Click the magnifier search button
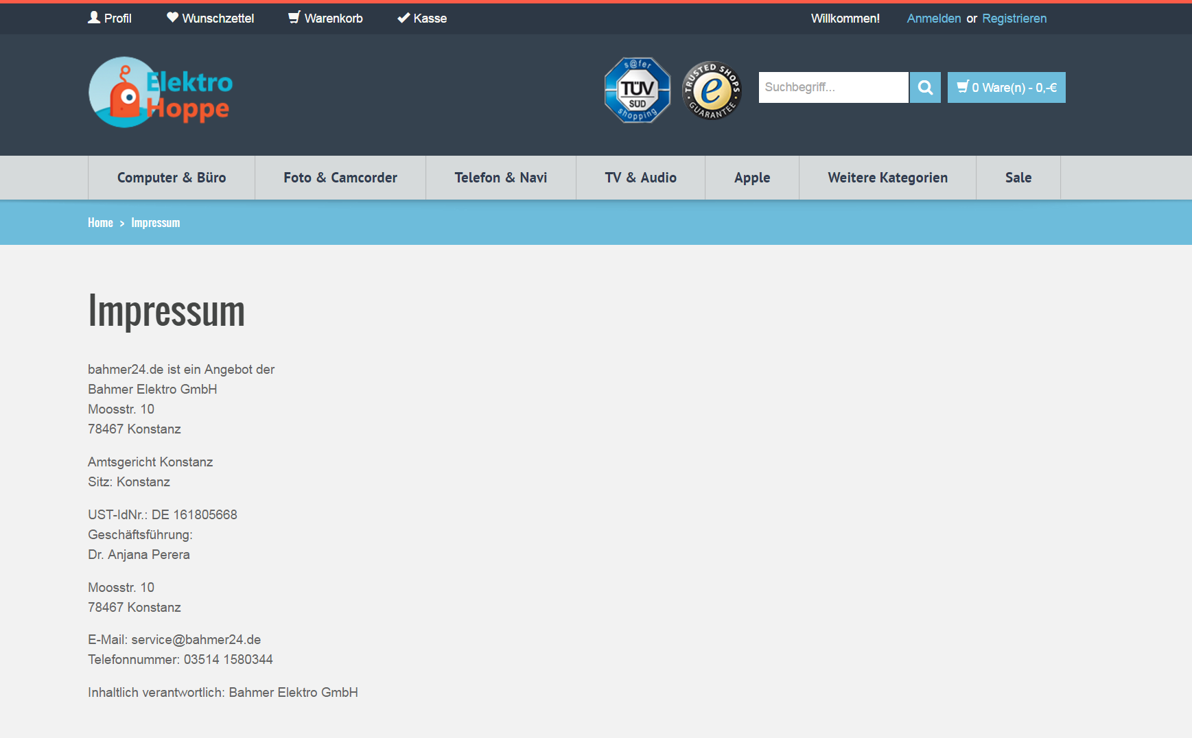The height and width of the screenshot is (738, 1192). tap(925, 87)
